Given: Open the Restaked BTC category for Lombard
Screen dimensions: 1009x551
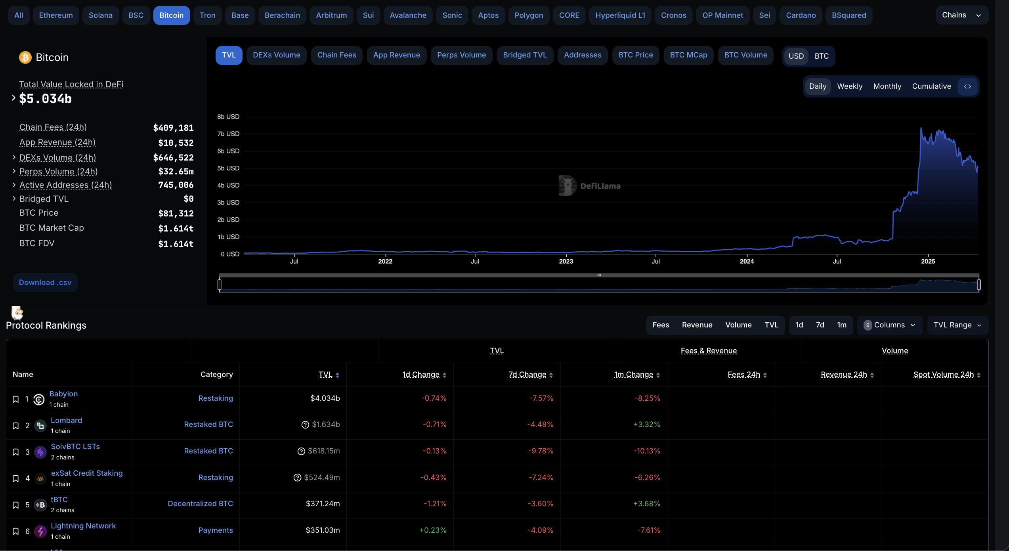Looking at the screenshot, I should (208, 425).
